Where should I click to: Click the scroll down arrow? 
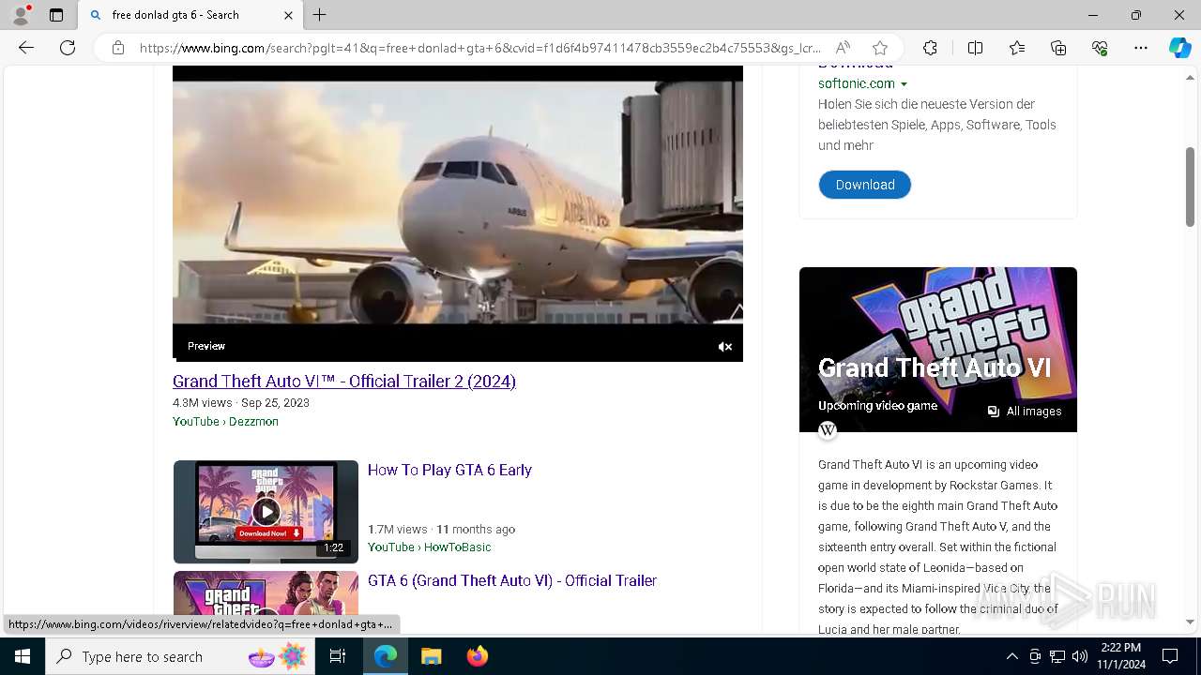tap(1190, 622)
